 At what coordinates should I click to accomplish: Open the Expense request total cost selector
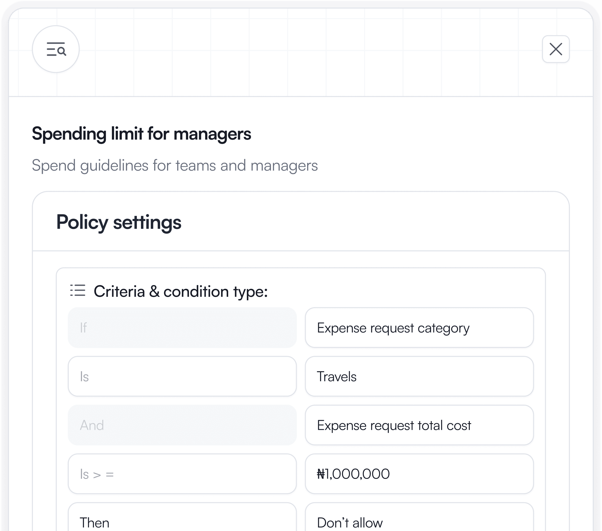[x=419, y=425]
